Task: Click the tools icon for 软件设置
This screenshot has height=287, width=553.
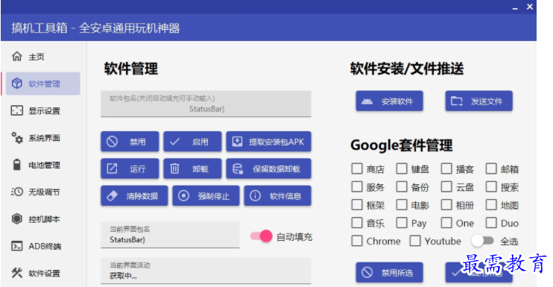Action: click(x=17, y=273)
